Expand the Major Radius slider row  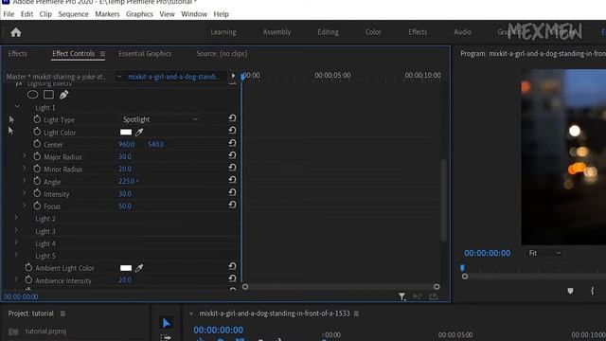click(25, 155)
